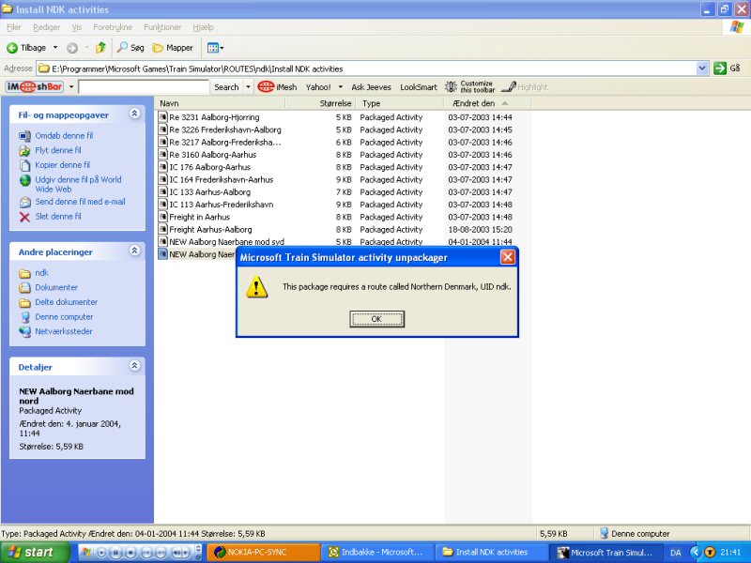Select the IC 133 Aarhus-Aalborg file
751x563 pixels.
[209, 192]
